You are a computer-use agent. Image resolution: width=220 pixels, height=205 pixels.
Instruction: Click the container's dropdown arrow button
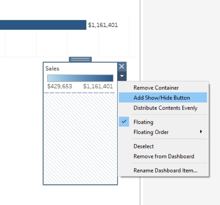(x=122, y=76)
